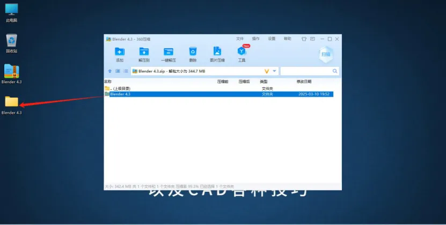Select the Blender 4.3 folder row in archive
The image size is (446, 225).
tap(218, 94)
